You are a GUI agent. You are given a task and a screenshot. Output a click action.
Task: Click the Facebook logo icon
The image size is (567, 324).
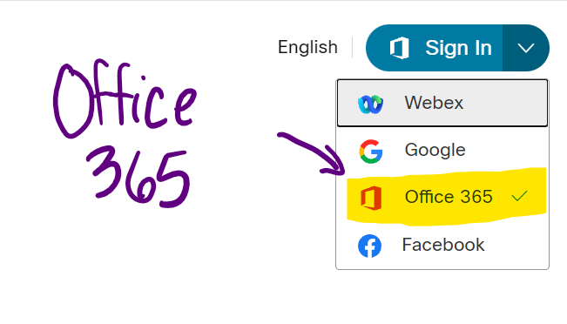coord(369,246)
